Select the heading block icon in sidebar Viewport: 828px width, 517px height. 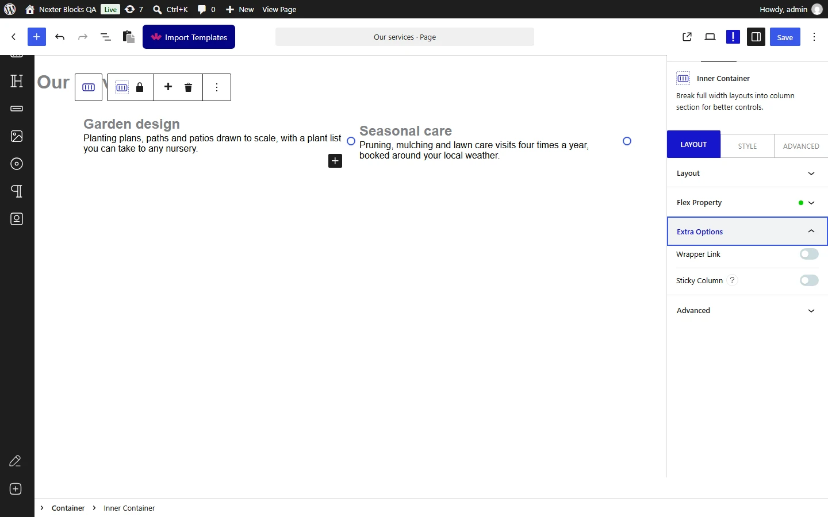(x=17, y=81)
